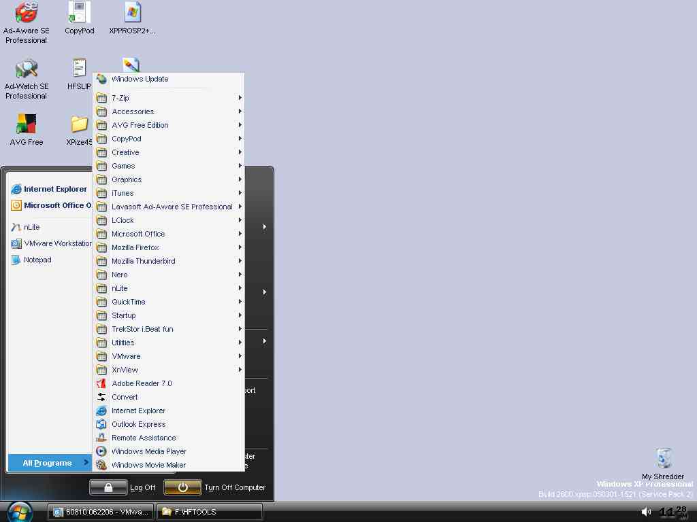This screenshot has width=697, height=522.
Task: Click the Notepad recent program icon
Action: 16,260
